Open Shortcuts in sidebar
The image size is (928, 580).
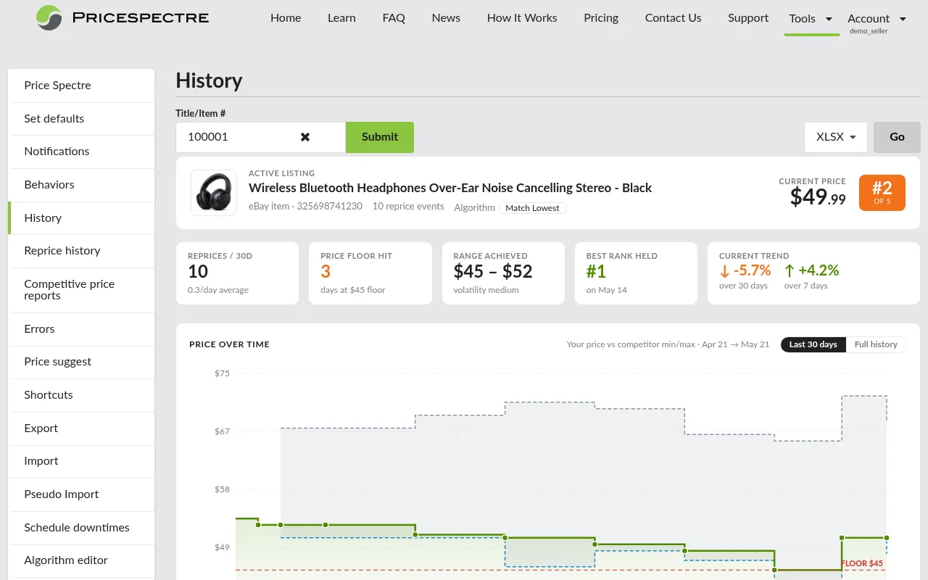pyautogui.click(x=81, y=395)
